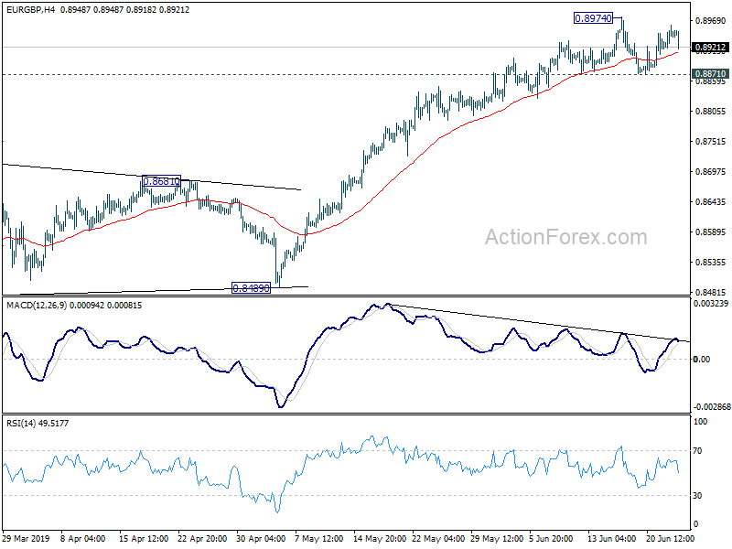Click the 0.89690 price axis value

[x=711, y=20]
